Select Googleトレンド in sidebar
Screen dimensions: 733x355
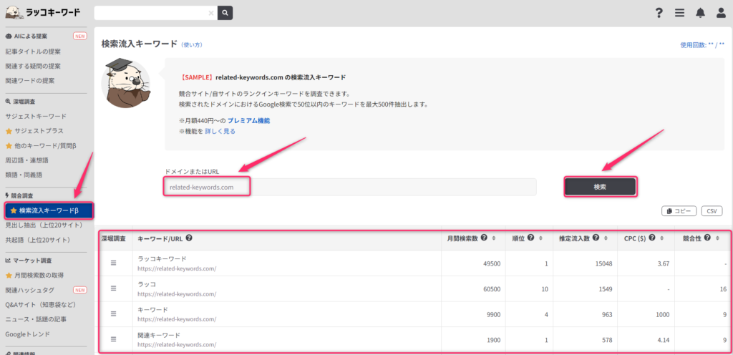click(x=28, y=334)
